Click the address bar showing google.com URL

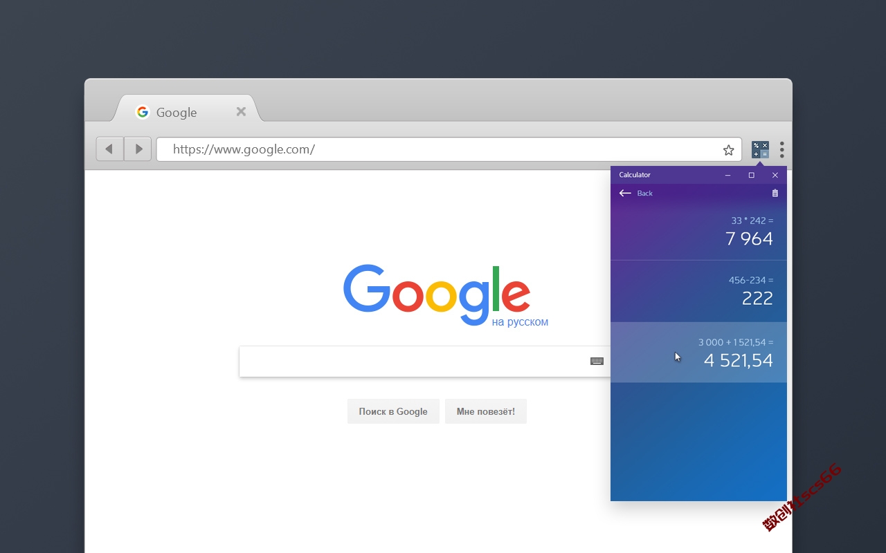[449, 149]
